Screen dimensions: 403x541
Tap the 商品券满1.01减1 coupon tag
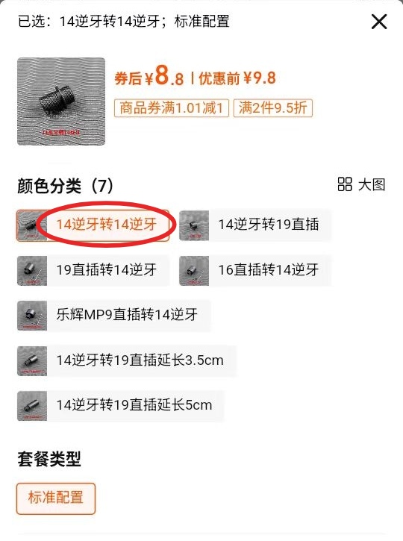tap(172, 108)
